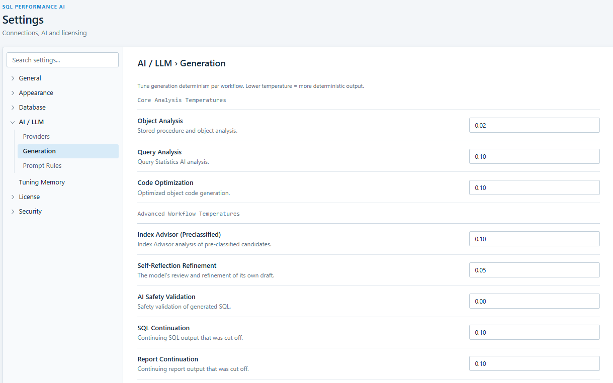This screenshot has width=613, height=383.
Task: Click the 'Connections, AI and licensing' subtitle
Action: click(44, 33)
